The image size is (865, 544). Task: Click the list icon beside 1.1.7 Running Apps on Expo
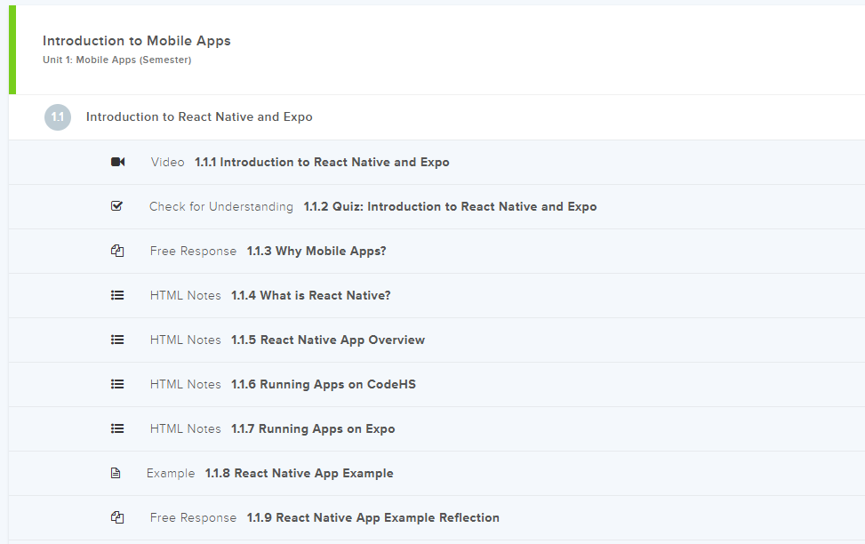(x=117, y=428)
